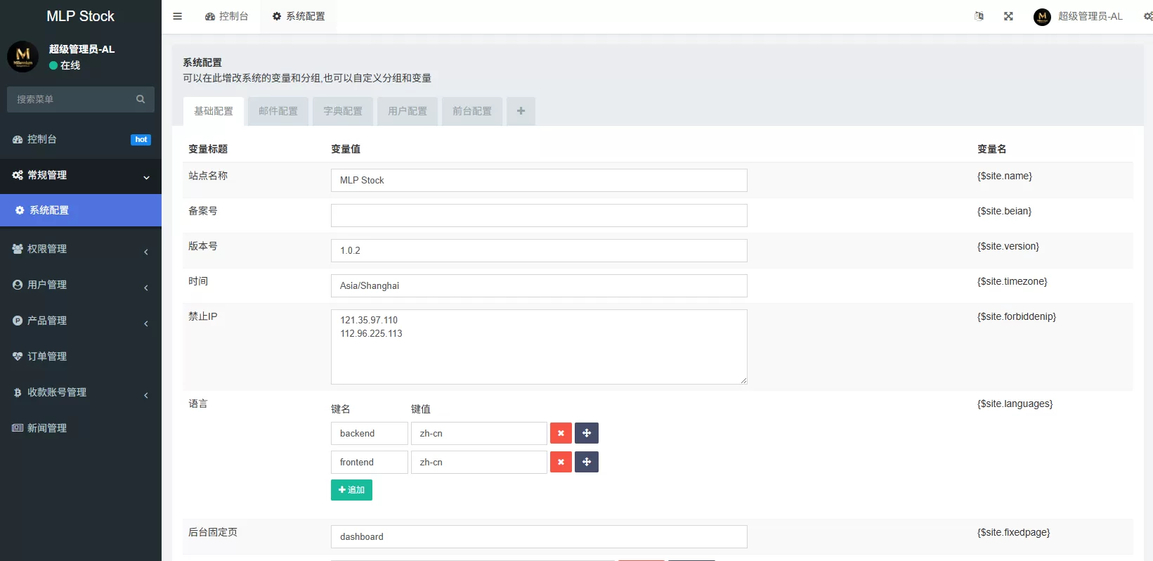The height and width of the screenshot is (561, 1153).
Task: Open 订单管理 in the sidebar
Action: coord(47,356)
